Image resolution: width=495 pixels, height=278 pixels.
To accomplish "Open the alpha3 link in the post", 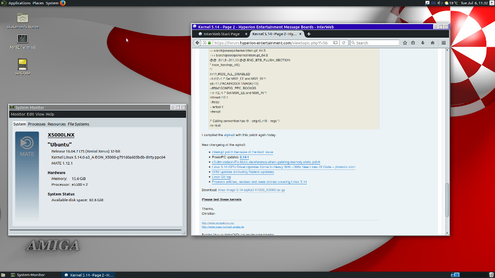I will (x=229, y=135).
